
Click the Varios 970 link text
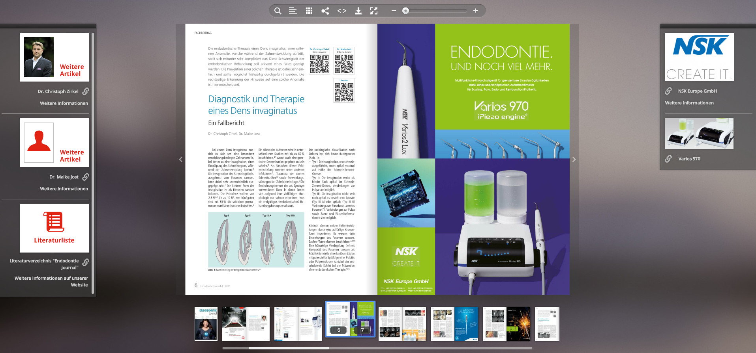tap(689, 159)
